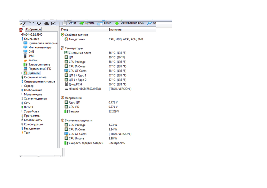This screenshot has width=267, height=188.
Task: Click the Электропитание battery icon in sidebar
Action: (x=26, y=65)
